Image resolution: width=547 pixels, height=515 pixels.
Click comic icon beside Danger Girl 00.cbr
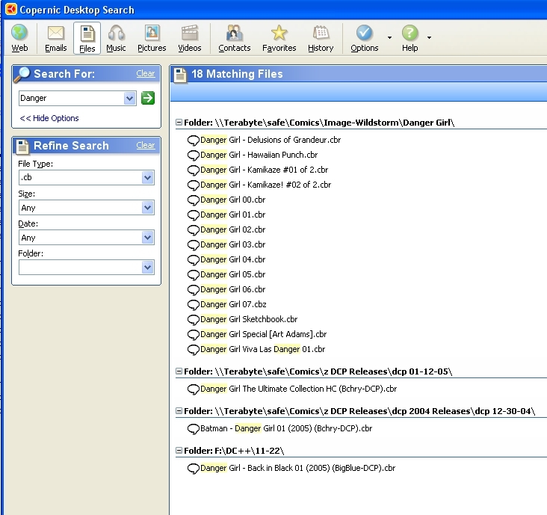click(194, 200)
